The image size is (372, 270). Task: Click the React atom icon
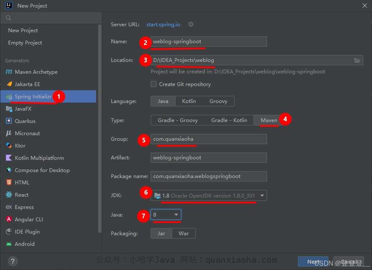pos(9,195)
